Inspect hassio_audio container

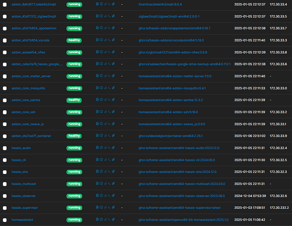[101, 147]
